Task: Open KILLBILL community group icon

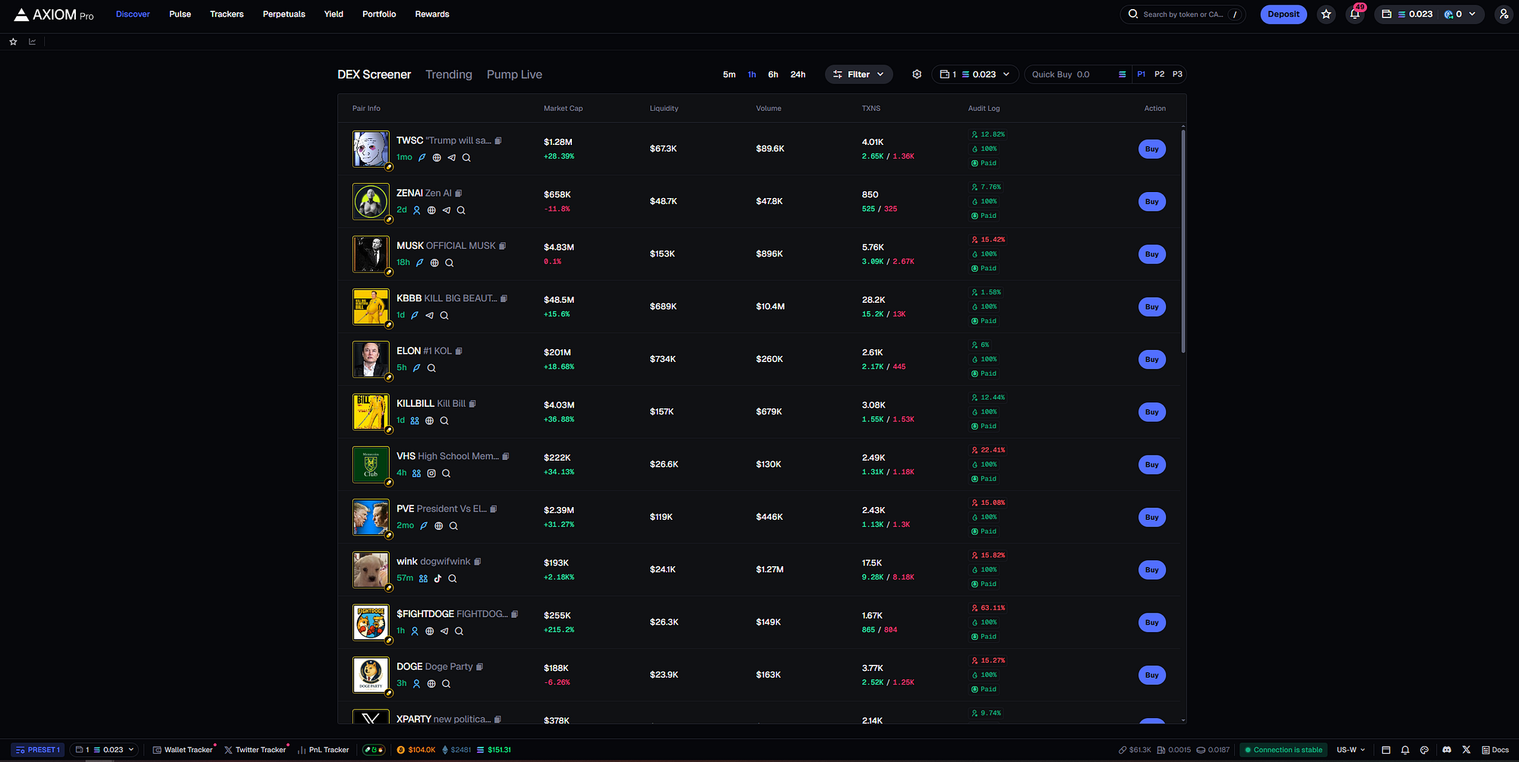Action: point(415,420)
